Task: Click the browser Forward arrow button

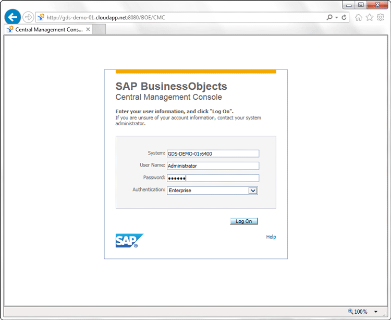Action: [28, 17]
